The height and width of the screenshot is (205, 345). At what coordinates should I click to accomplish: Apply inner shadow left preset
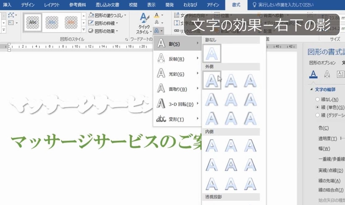pos(212,165)
